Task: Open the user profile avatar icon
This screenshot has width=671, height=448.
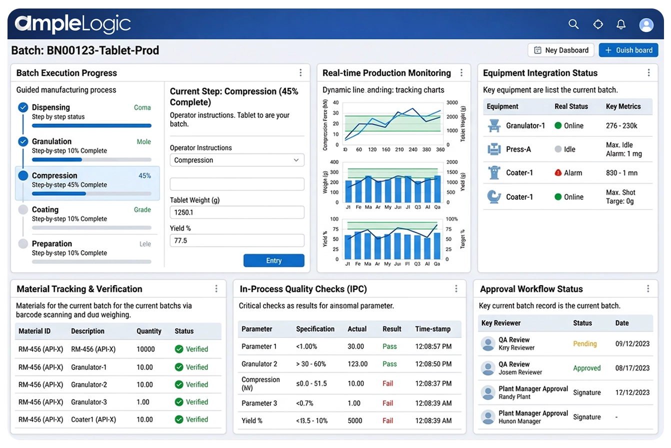Action: (x=646, y=24)
